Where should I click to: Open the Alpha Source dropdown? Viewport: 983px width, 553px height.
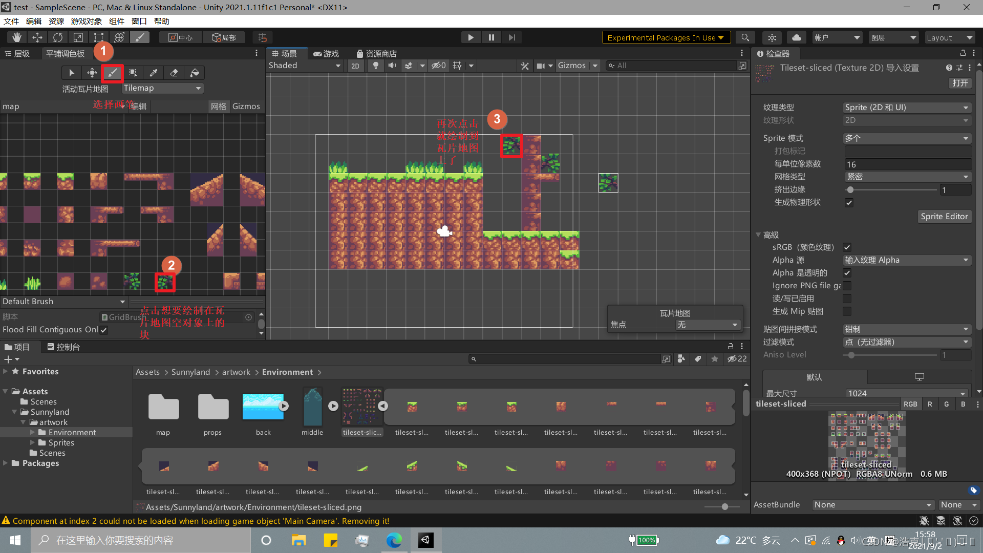click(x=907, y=260)
